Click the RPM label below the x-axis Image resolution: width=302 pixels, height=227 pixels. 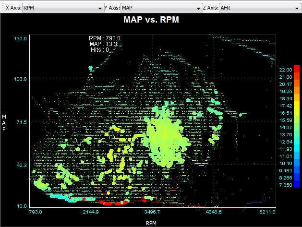[151, 223]
